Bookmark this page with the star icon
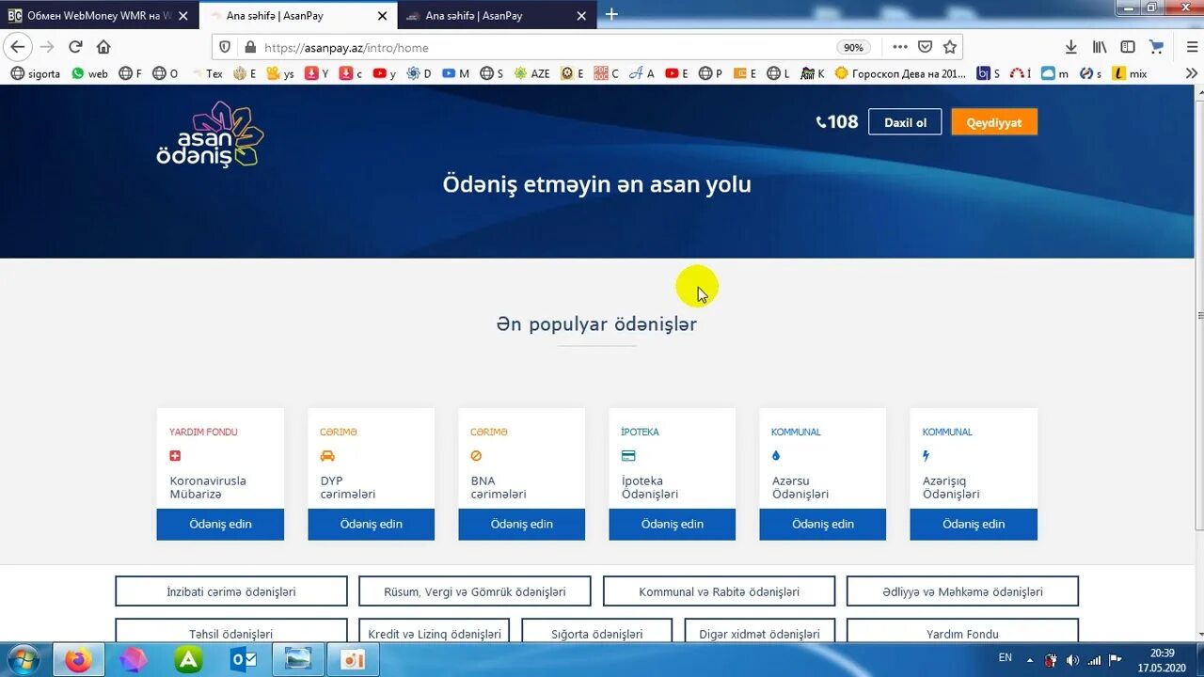This screenshot has height=677, width=1204. coord(950,47)
